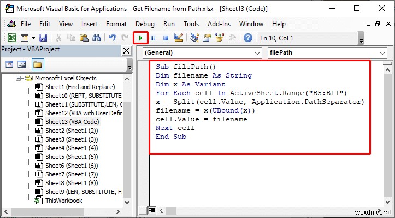
Task: Collapse the Microsoft Excel Objects folder
Action: [18, 78]
